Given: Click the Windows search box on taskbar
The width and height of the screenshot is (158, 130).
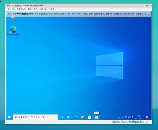Looking at the screenshot, I should [x=35, y=117].
